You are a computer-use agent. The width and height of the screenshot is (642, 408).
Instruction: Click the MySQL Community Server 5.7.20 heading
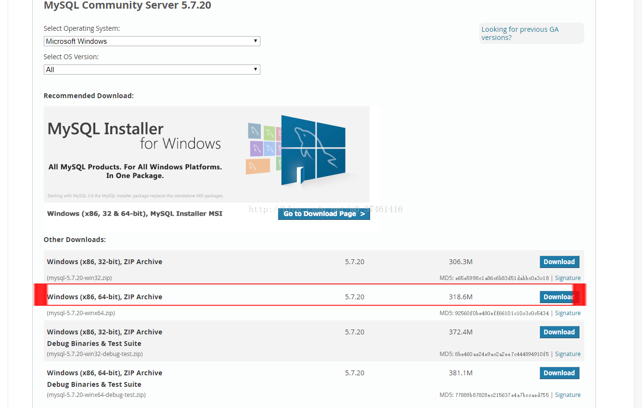127,6
